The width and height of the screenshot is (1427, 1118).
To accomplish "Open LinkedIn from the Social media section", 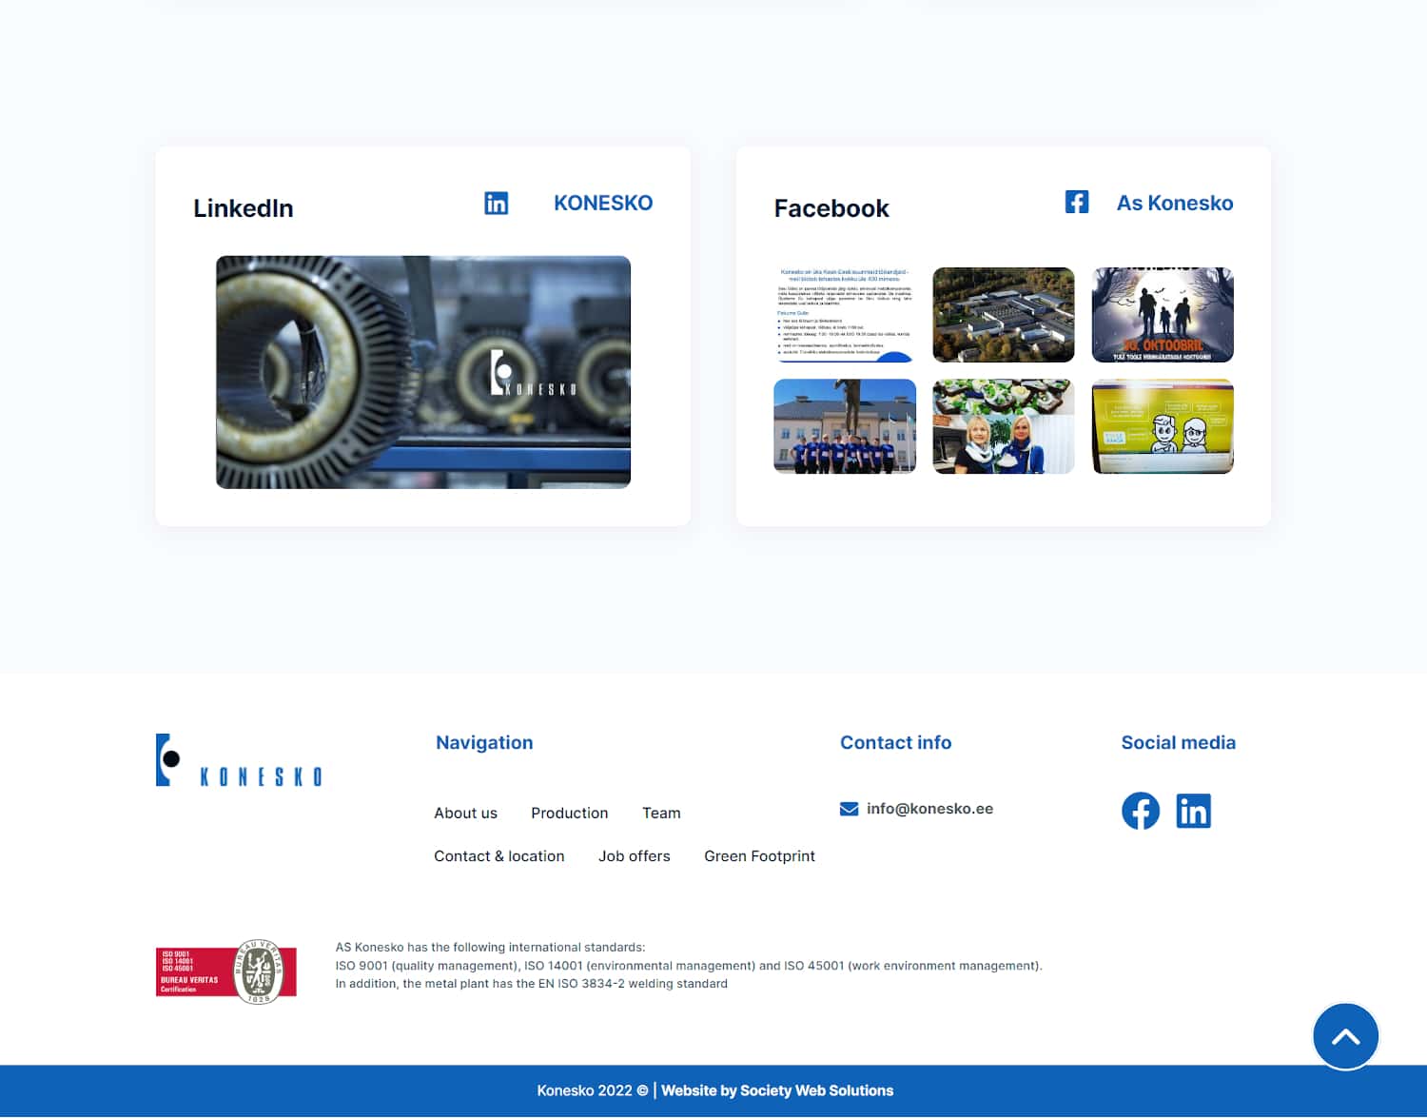I will click(1193, 811).
